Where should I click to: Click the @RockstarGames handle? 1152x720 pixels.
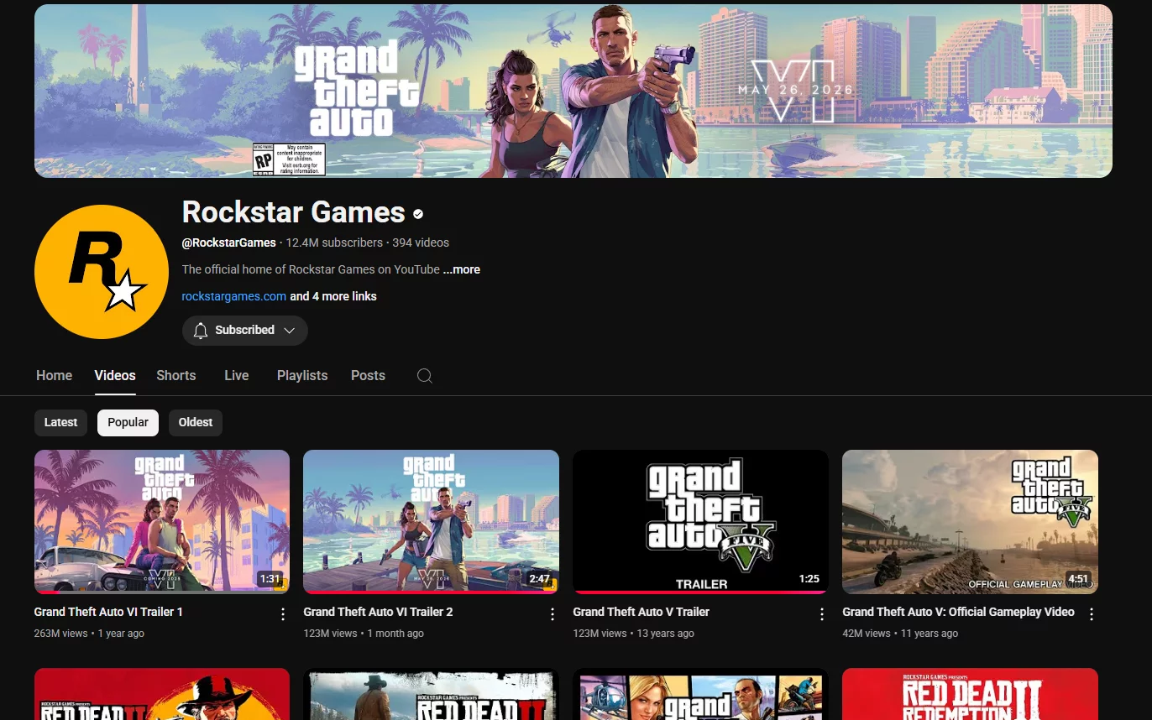[x=229, y=243]
